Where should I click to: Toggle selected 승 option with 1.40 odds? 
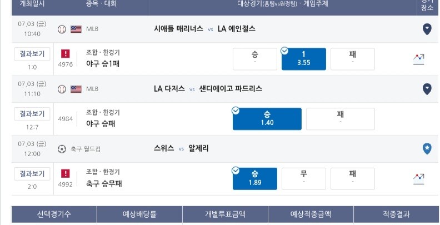(x=267, y=119)
